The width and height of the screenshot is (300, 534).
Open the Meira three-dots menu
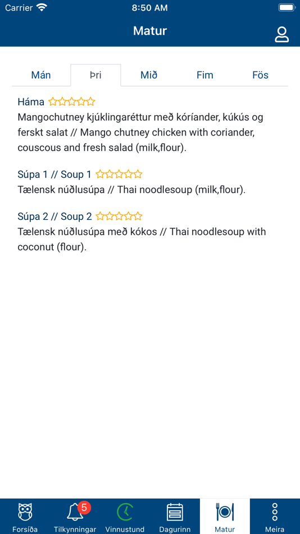275,512
